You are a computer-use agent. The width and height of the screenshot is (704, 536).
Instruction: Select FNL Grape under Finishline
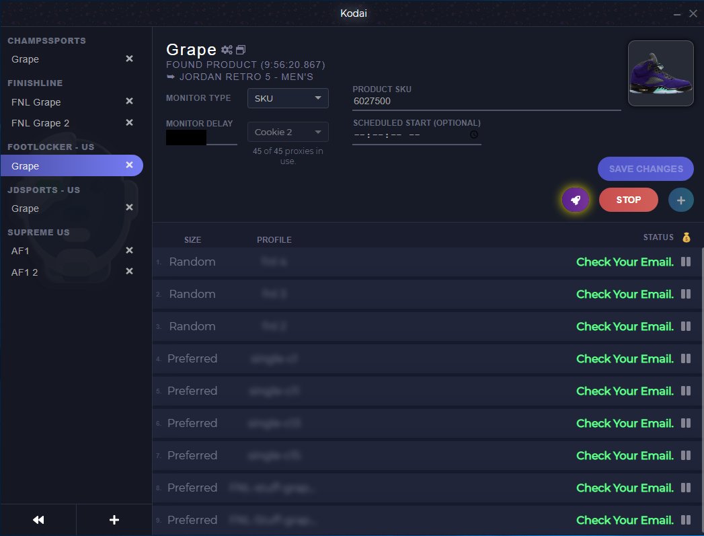[36, 102]
